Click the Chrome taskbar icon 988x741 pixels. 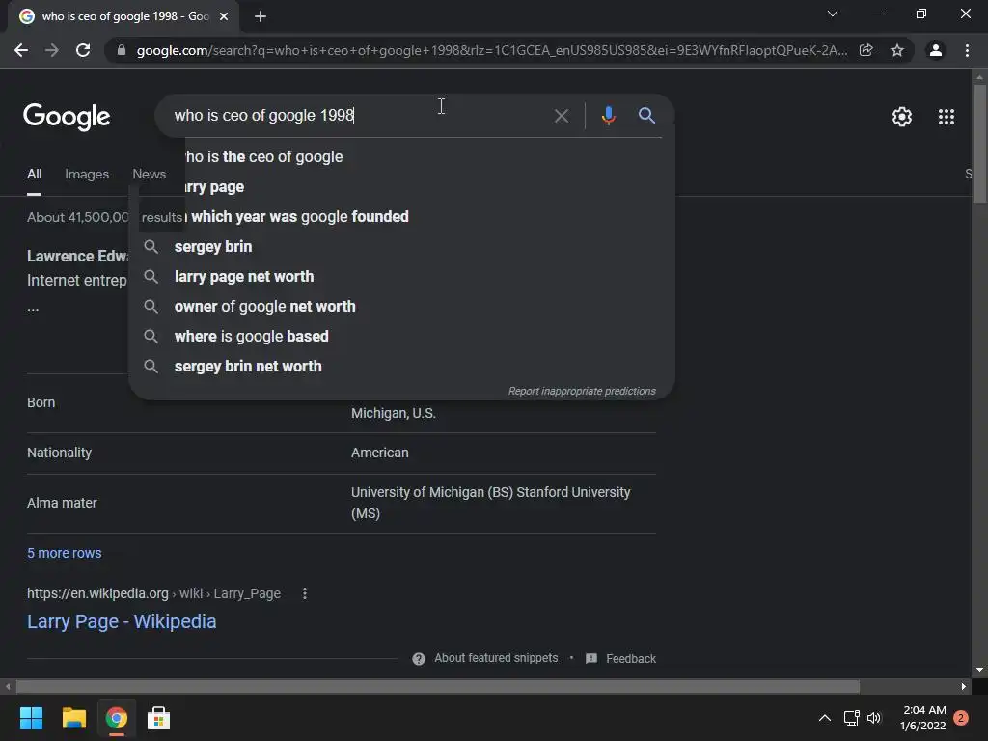coord(116,718)
